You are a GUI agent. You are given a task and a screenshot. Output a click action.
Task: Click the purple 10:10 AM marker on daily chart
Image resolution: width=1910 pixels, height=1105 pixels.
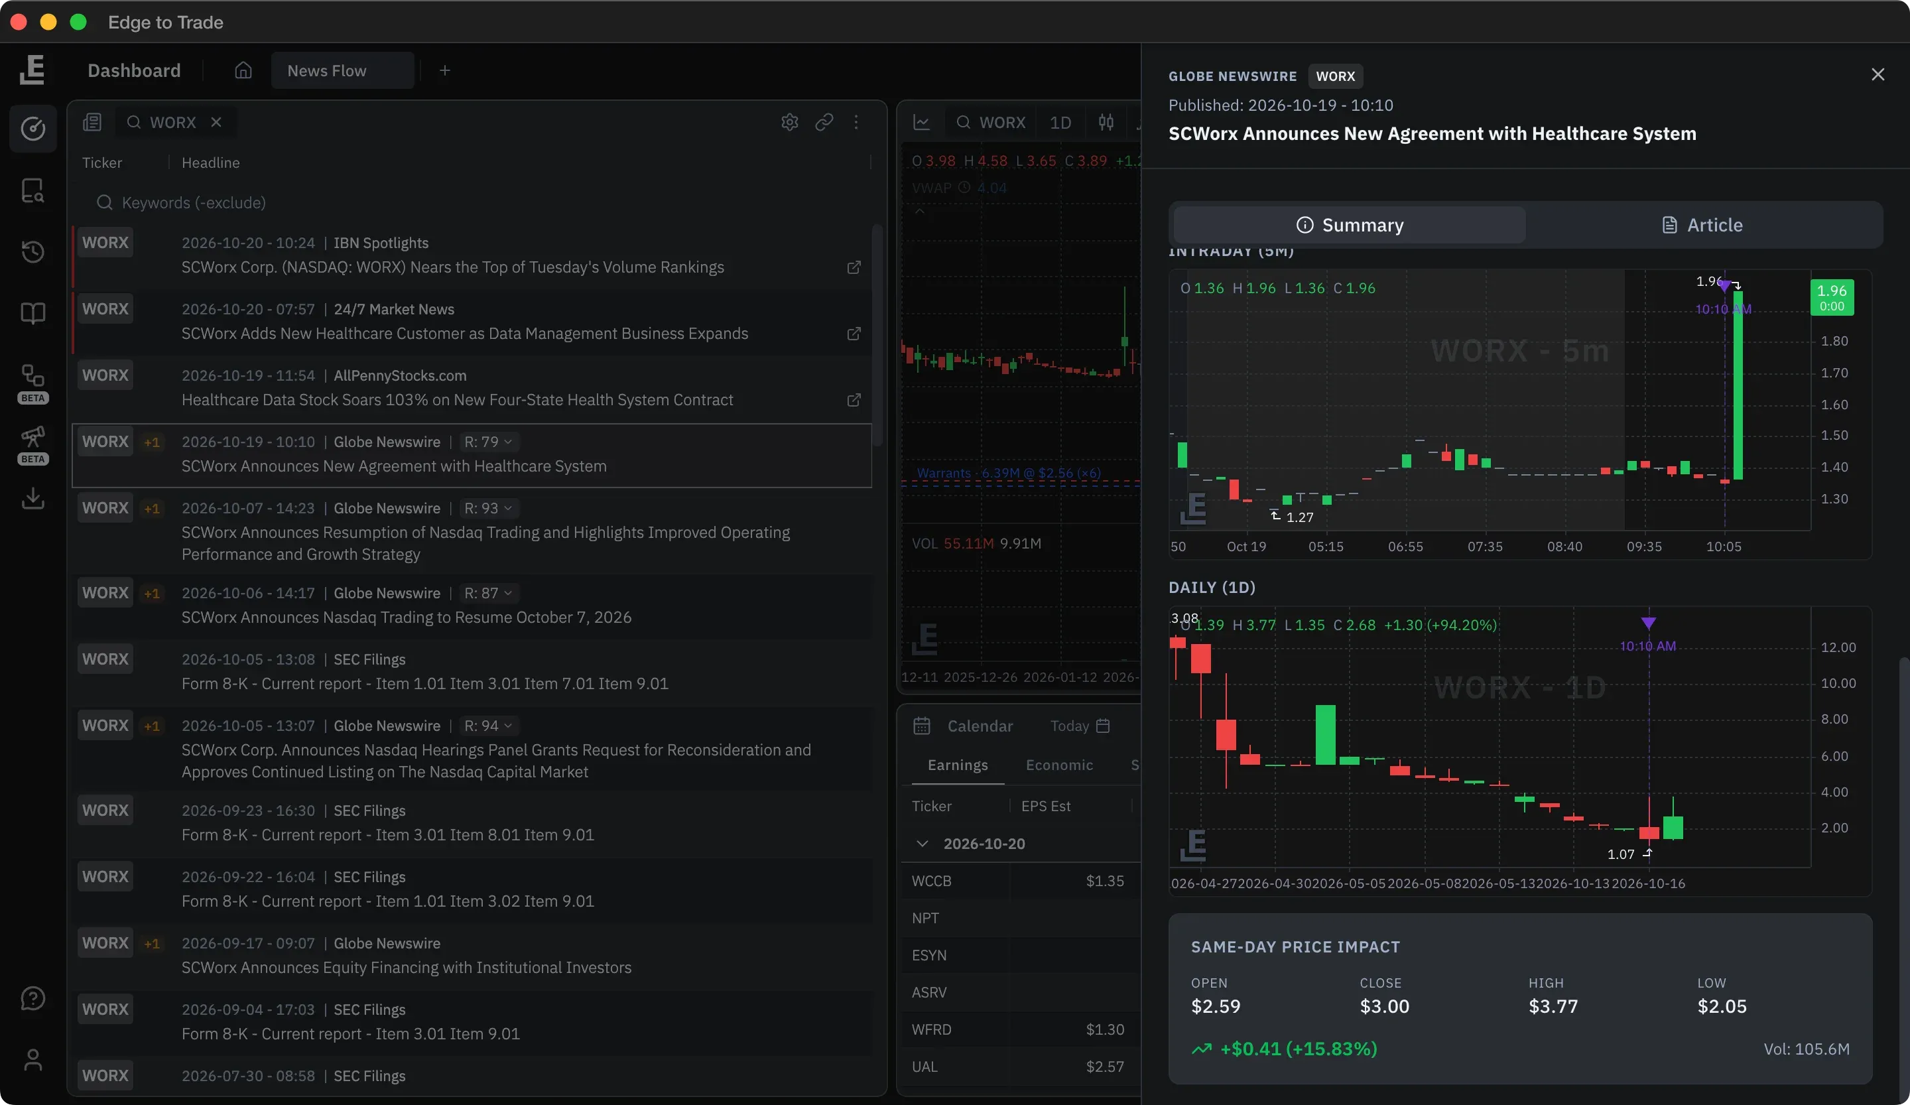tap(1649, 623)
